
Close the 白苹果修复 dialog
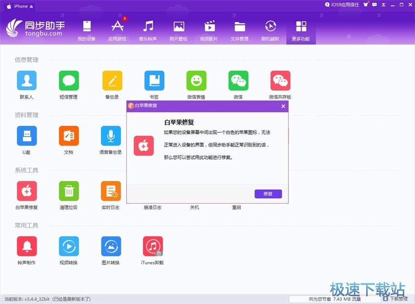[x=283, y=106]
